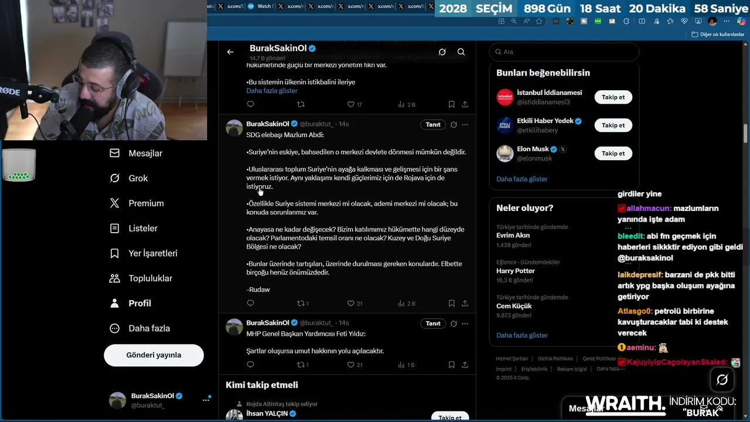Screen dimensions: 750x422
Task: Ask Grok about the Feti Yıldız post
Action: click(x=454, y=324)
